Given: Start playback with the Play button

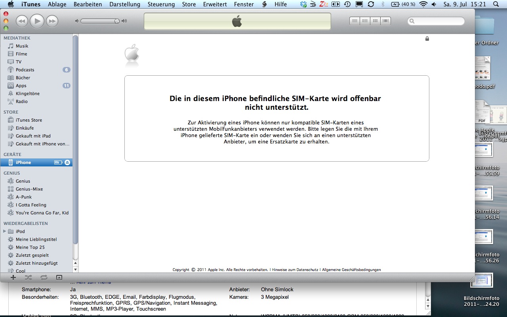Looking at the screenshot, I should pyautogui.click(x=37, y=21).
